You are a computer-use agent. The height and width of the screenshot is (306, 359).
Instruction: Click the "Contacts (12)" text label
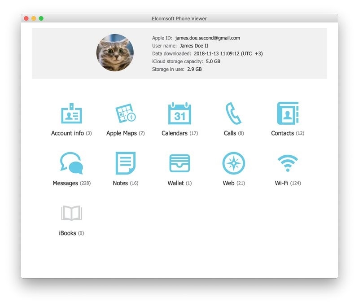(288, 133)
